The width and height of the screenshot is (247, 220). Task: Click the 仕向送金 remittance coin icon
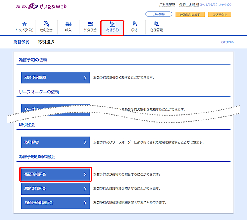(46, 24)
